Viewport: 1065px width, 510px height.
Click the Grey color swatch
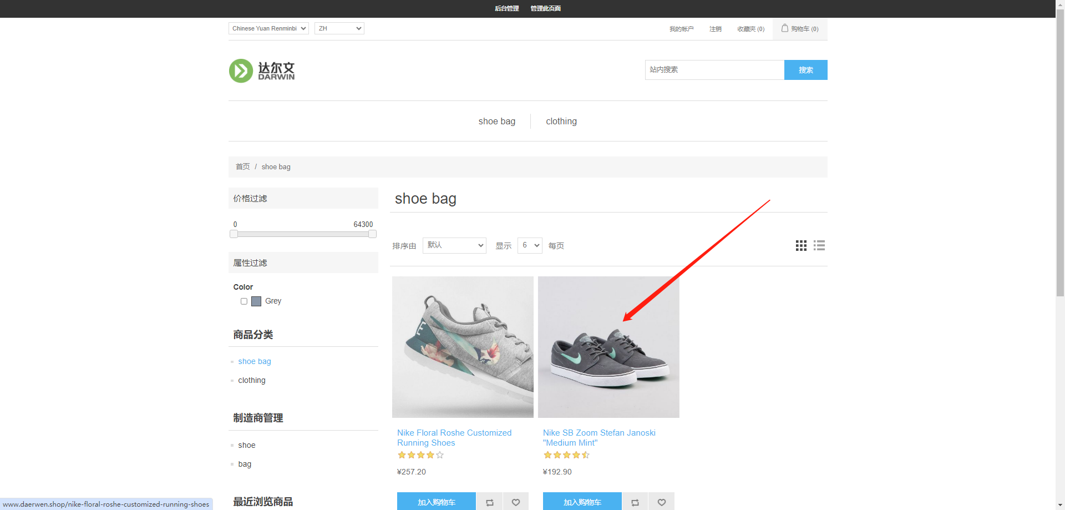coord(256,301)
